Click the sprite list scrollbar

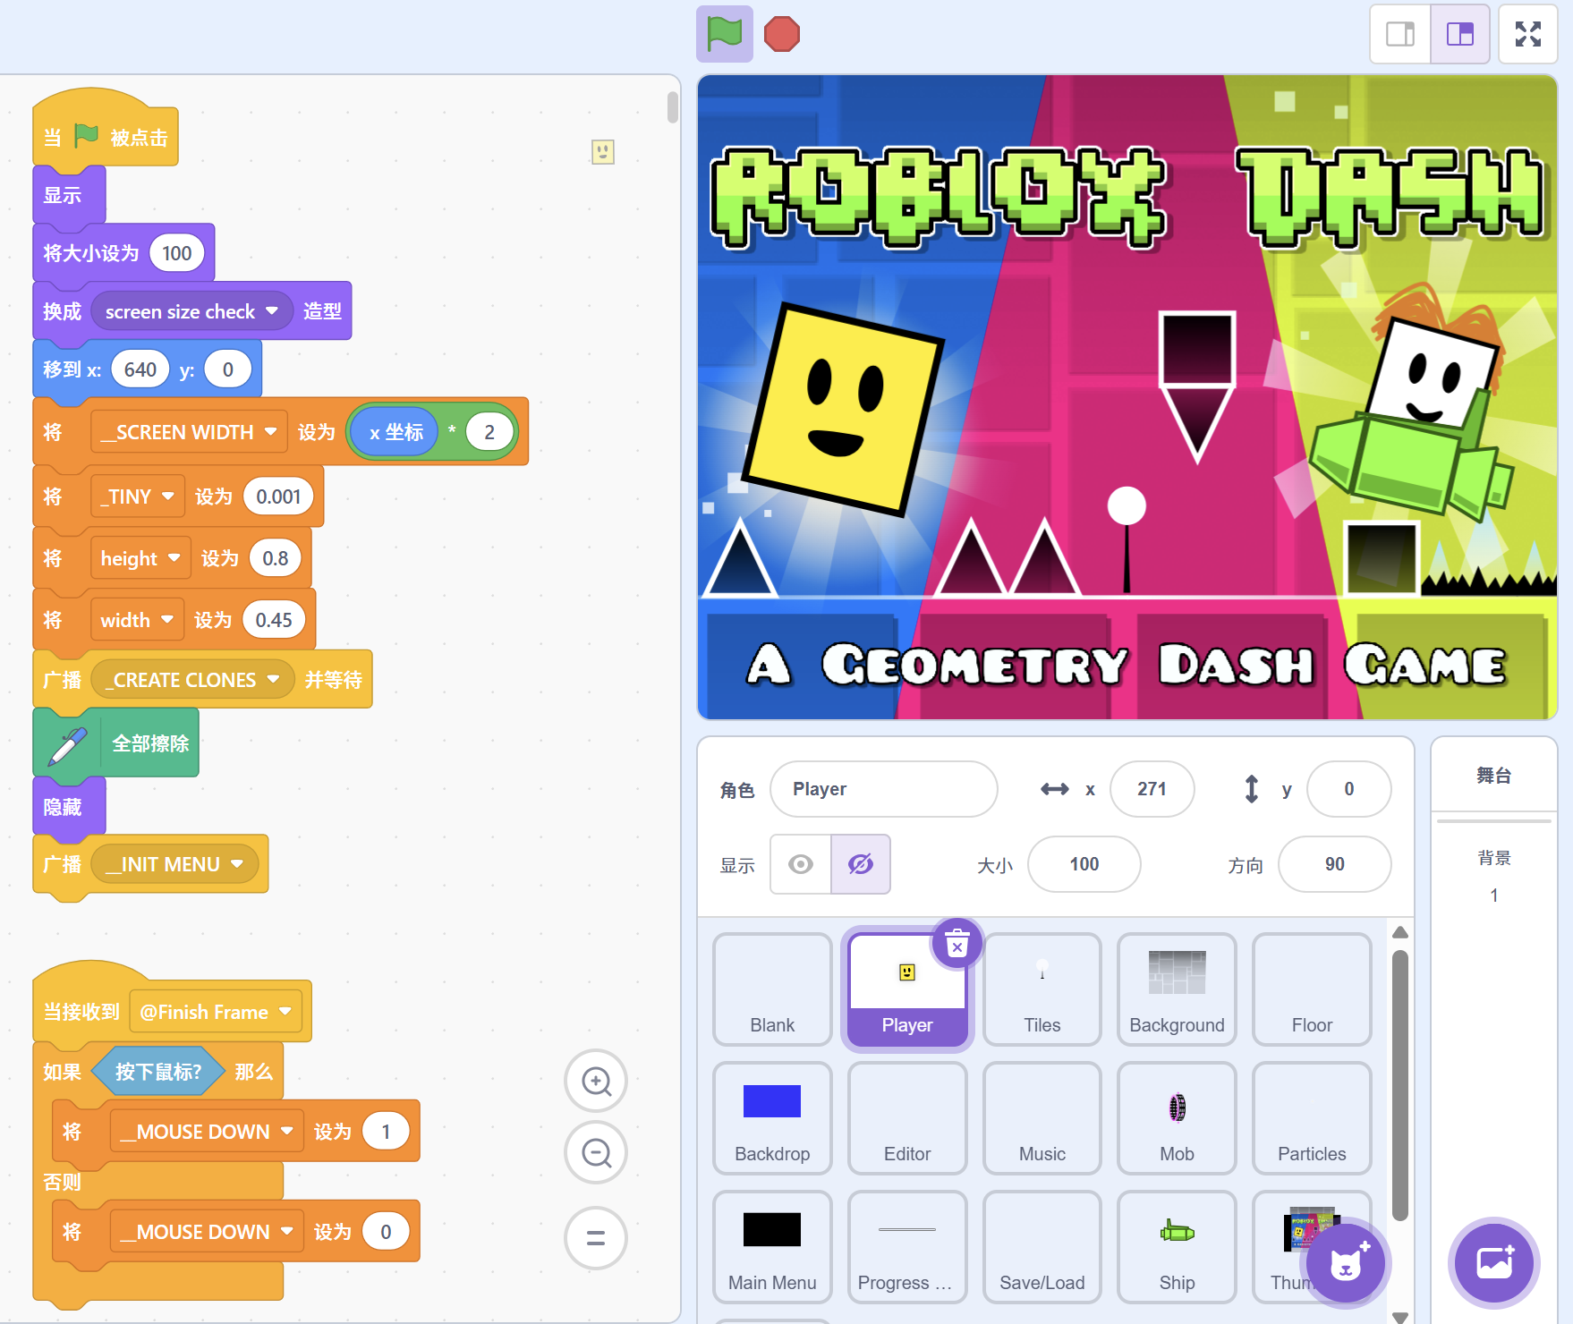pos(1400,1086)
